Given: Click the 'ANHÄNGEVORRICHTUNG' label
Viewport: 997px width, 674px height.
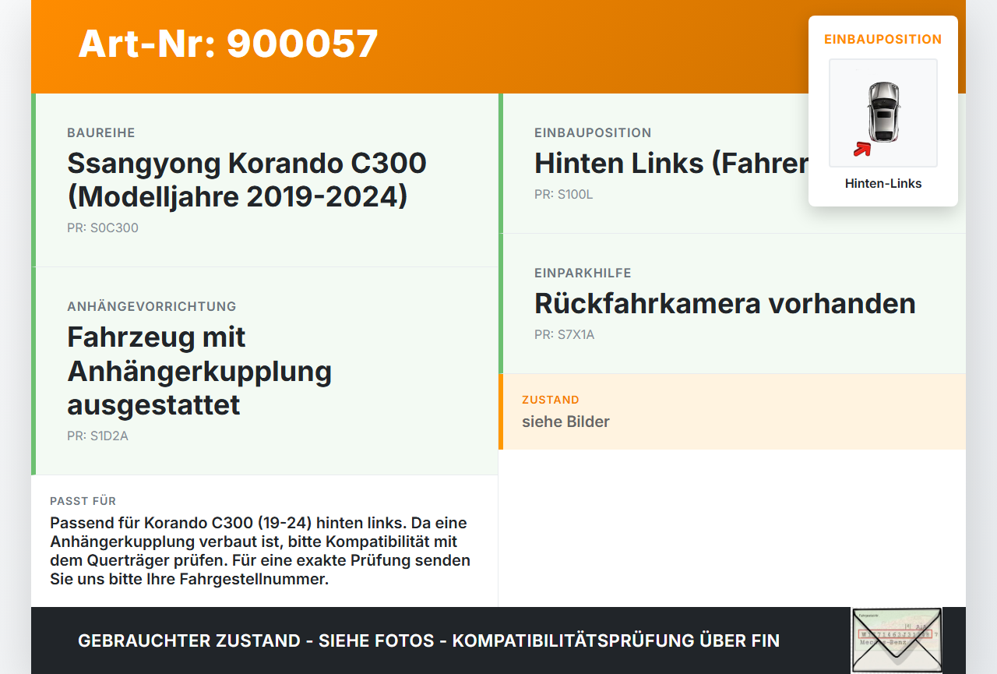Looking at the screenshot, I should pyautogui.click(x=152, y=307).
